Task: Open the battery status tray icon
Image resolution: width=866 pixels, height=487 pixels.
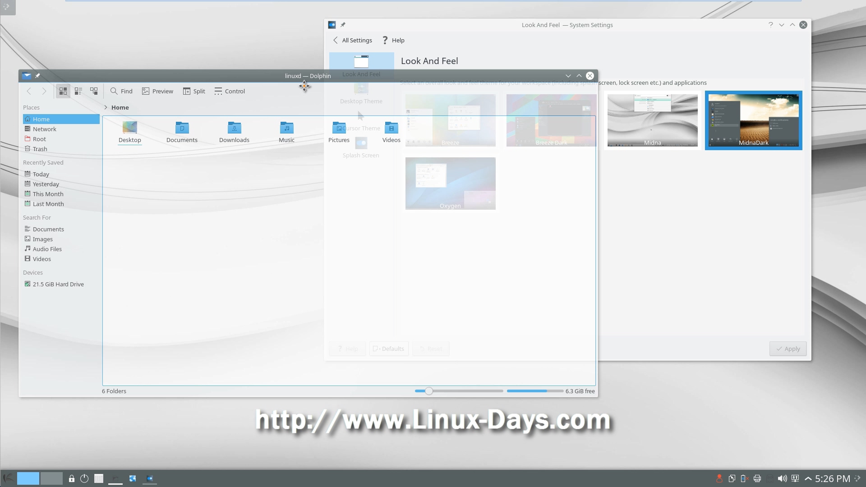Action: click(x=745, y=478)
